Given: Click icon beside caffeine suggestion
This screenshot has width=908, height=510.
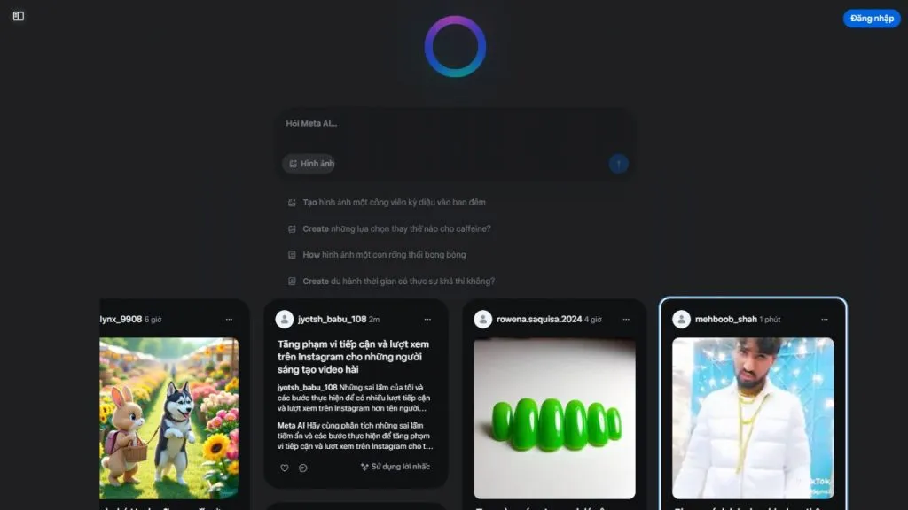Looking at the screenshot, I should pyautogui.click(x=292, y=229).
